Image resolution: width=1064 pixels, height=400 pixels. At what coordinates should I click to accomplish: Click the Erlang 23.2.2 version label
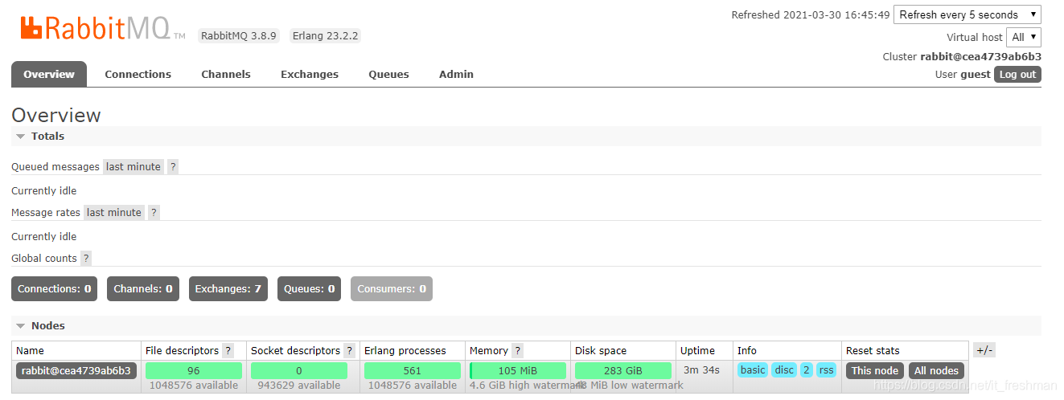click(x=325, y=36)
